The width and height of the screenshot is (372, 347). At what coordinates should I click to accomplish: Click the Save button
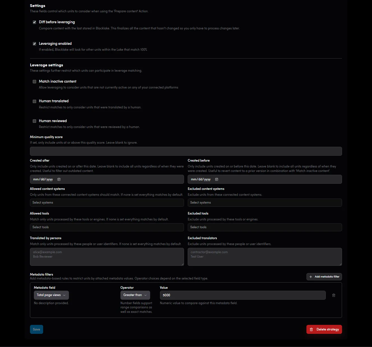(x=36, y=329)
